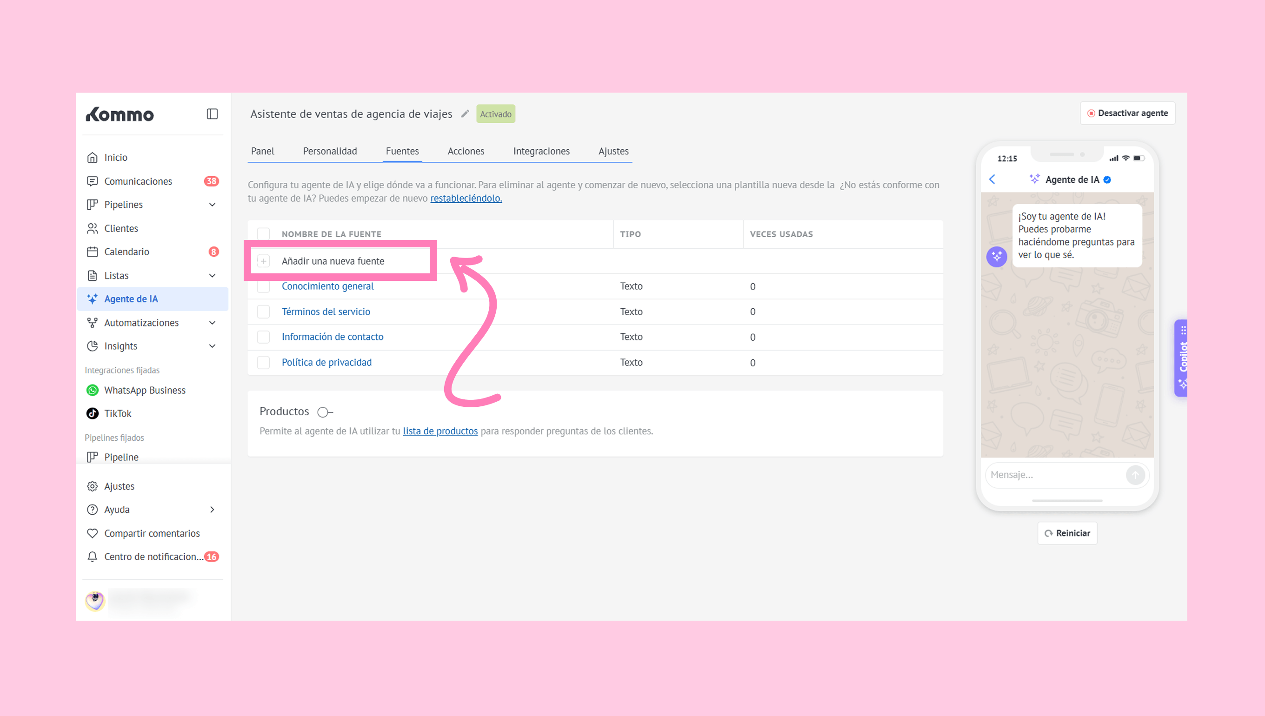Click the Desactivar agente button
The height and width of the screenshot is (716, 1265).
[x=1127, y=113]
